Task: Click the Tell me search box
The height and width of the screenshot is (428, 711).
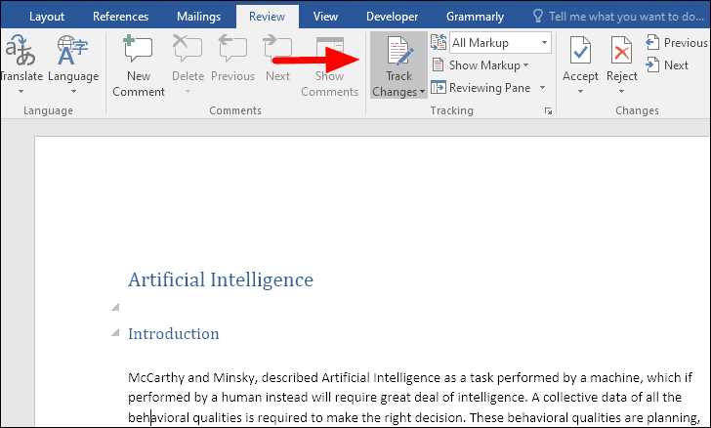Action: [x=619, y=17]
